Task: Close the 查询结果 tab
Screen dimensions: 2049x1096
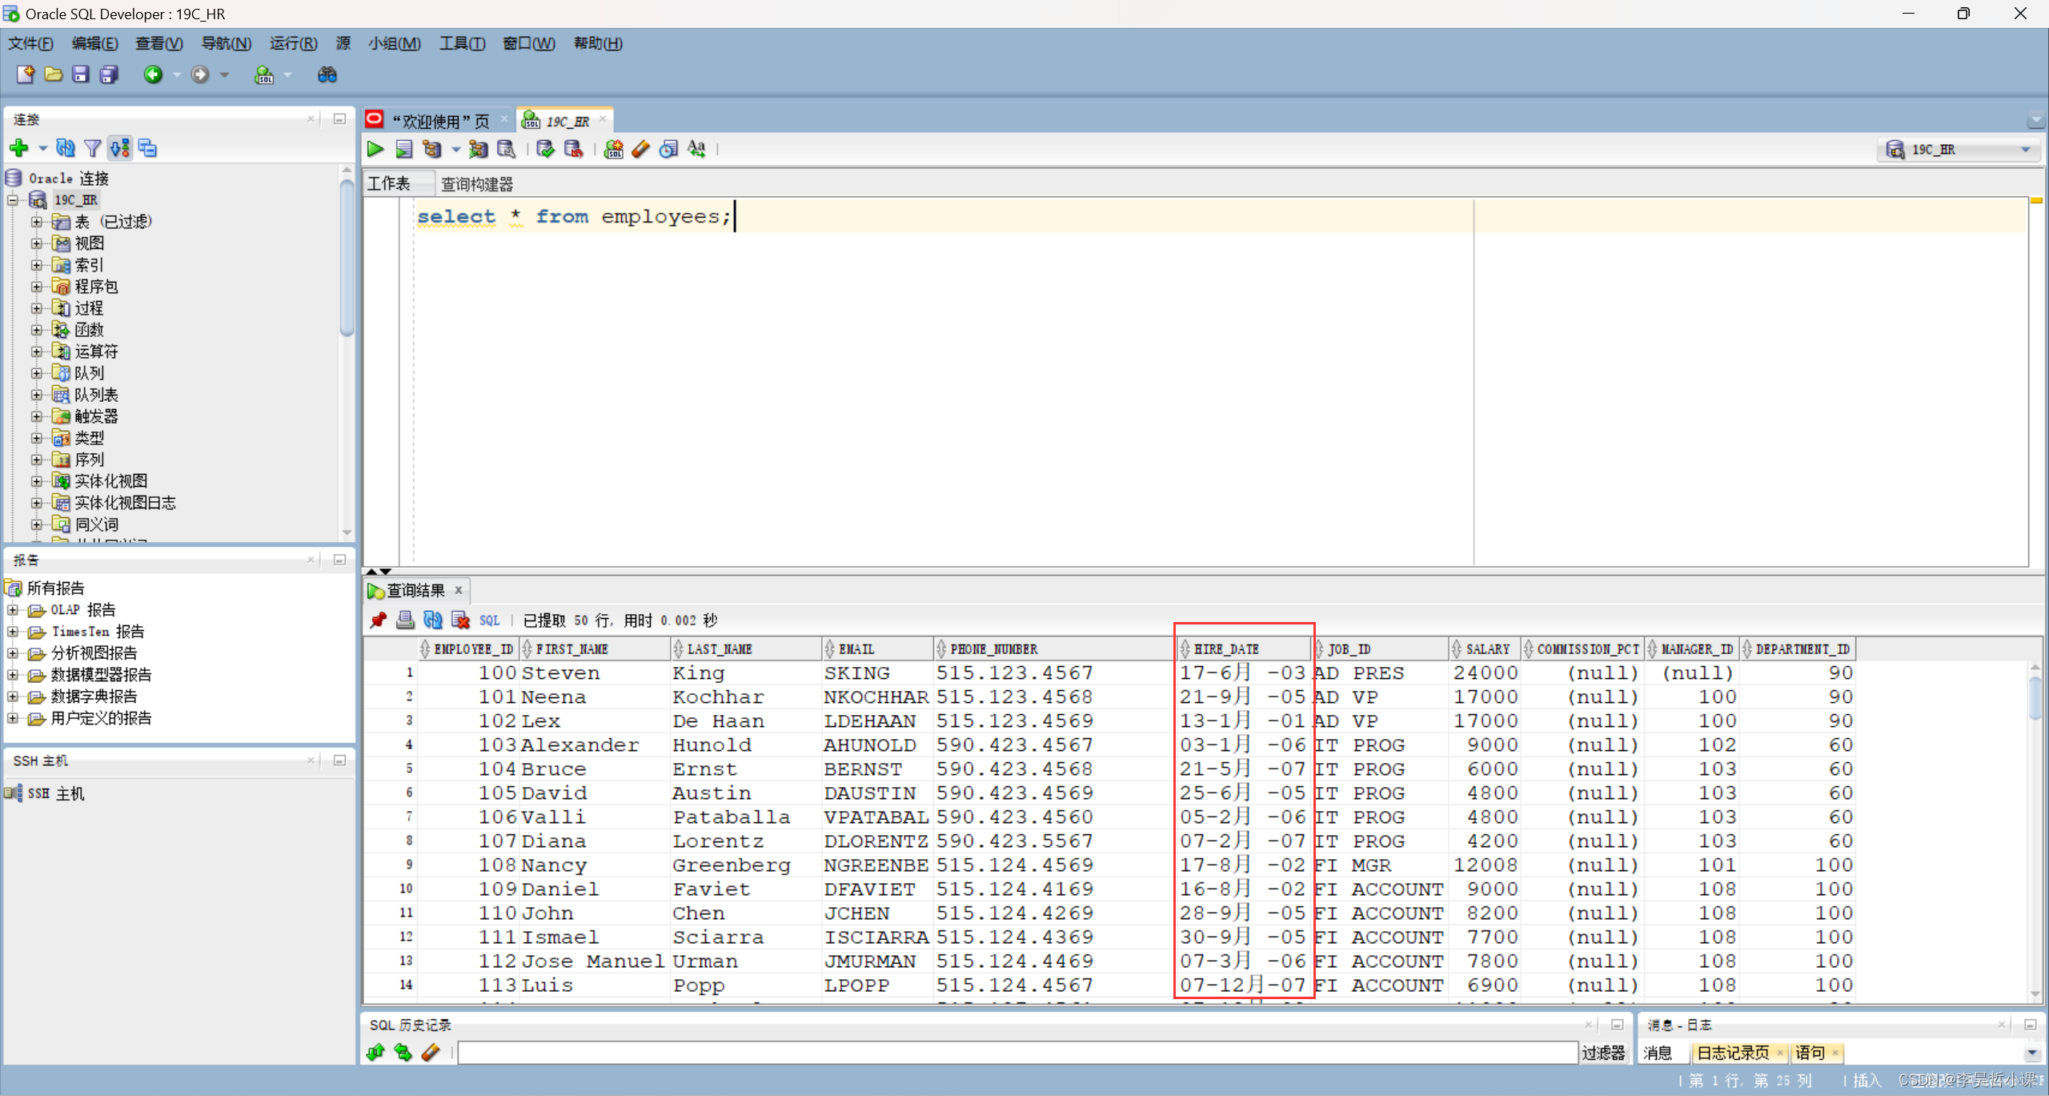Action: click(459, 590)
